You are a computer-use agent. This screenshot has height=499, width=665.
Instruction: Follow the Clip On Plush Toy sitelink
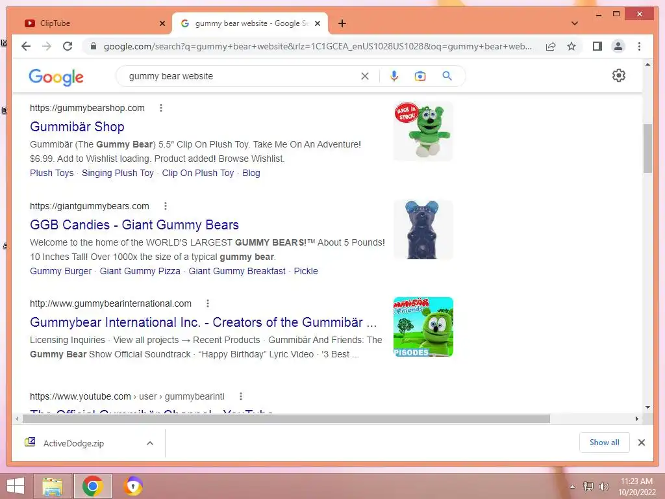197,173
